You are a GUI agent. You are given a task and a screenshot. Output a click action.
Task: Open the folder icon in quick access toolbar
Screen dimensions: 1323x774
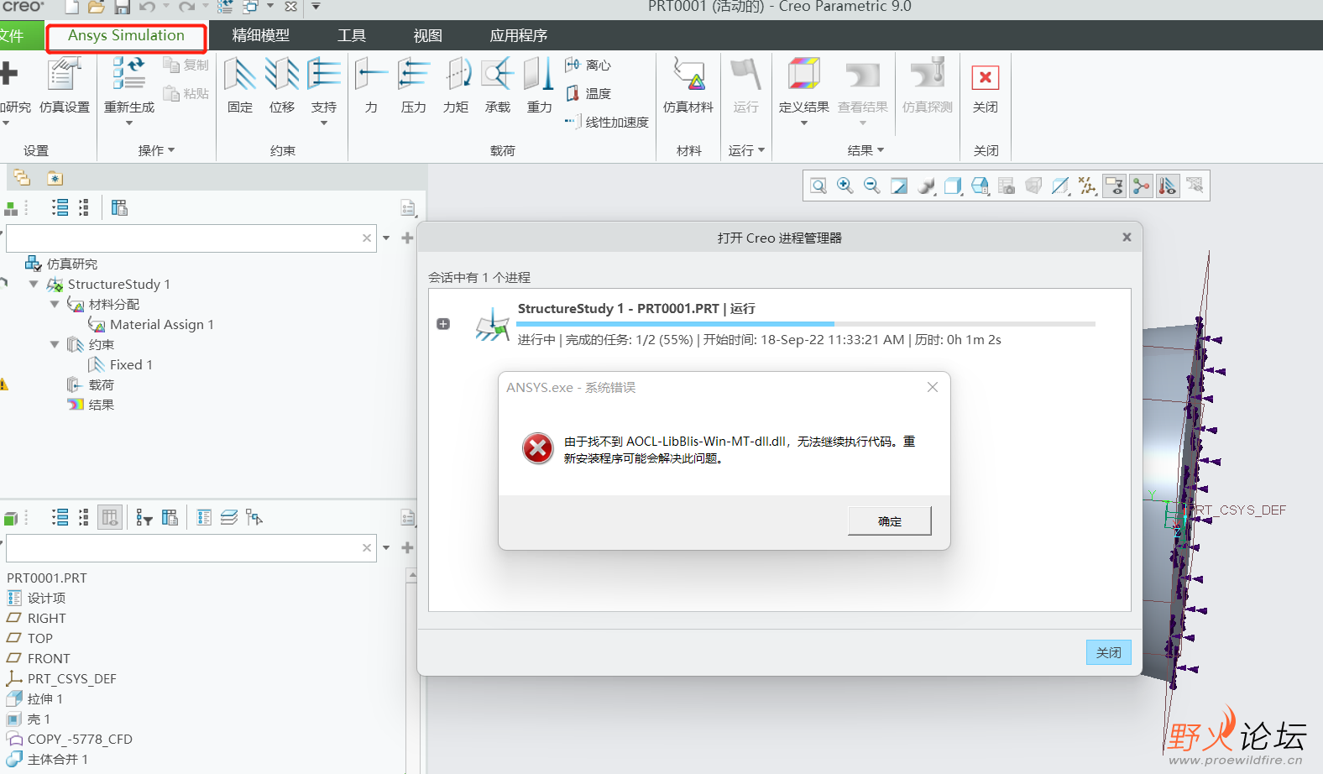tap(97, 8)
